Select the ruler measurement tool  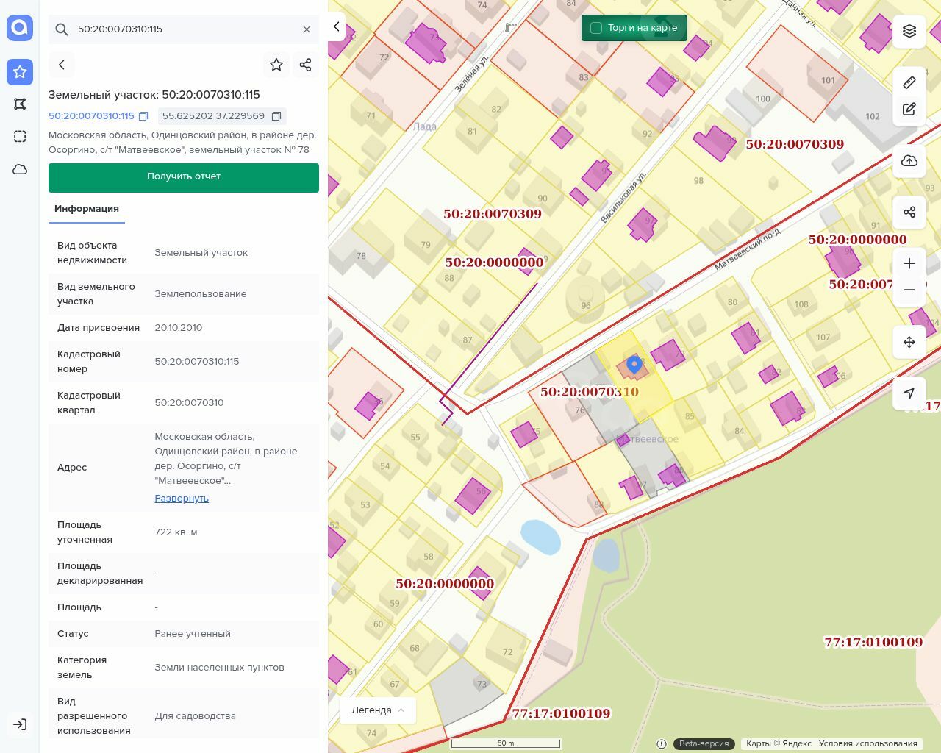pyautogui.click(x=909, y=82)
